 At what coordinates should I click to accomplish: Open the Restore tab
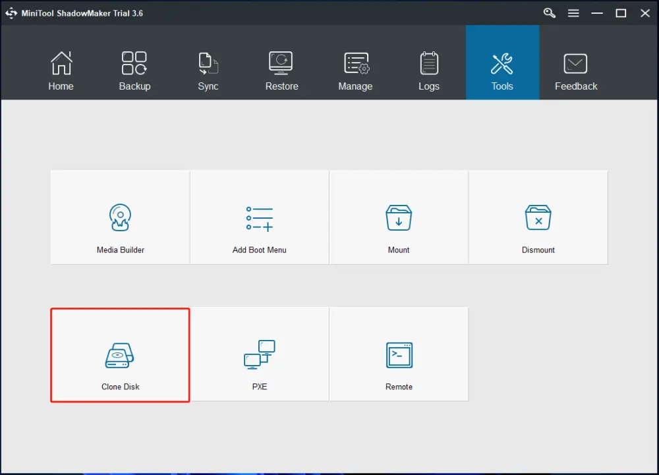(x=281, y=62)
